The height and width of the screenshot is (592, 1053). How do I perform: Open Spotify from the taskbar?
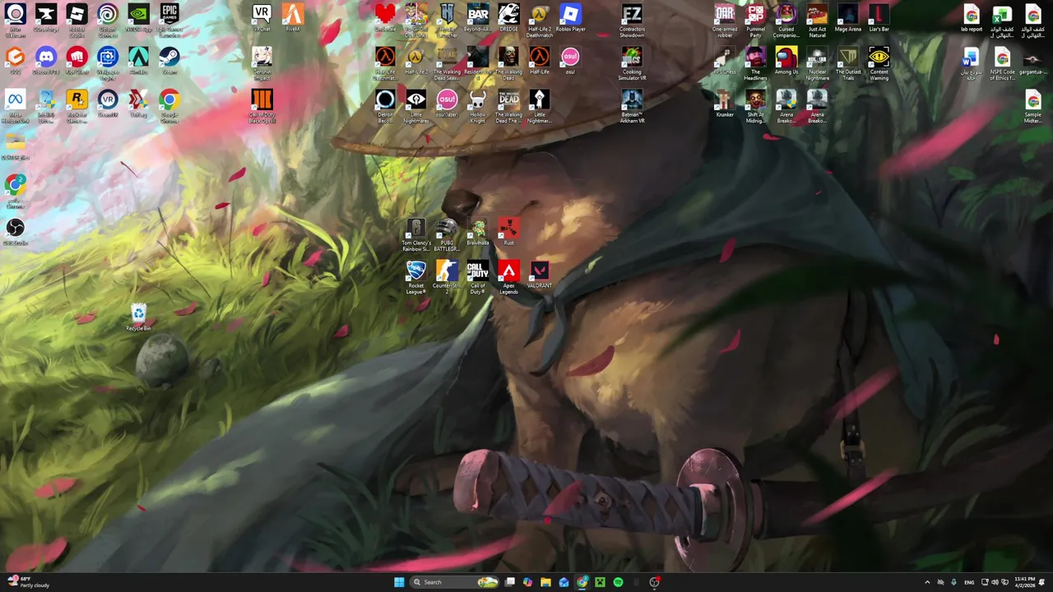618,582
